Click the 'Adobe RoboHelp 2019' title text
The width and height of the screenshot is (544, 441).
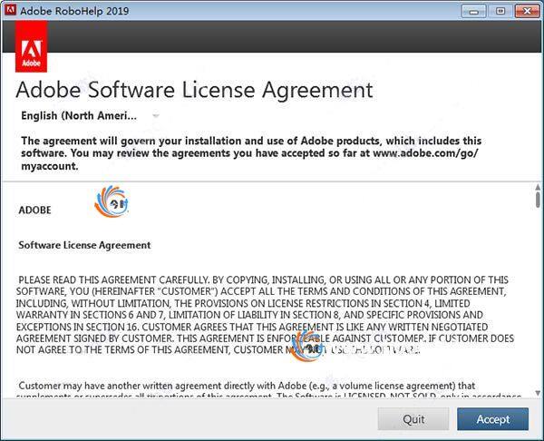click(x=74, y=11)
